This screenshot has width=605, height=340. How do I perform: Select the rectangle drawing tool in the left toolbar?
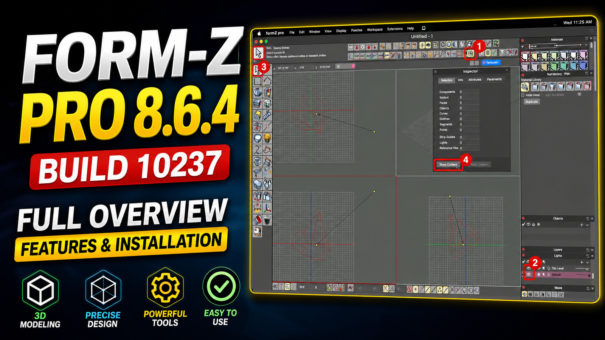tap(258, 81)
